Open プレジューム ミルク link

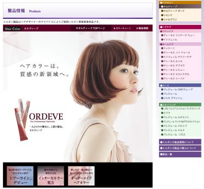(x=173, y=130)
